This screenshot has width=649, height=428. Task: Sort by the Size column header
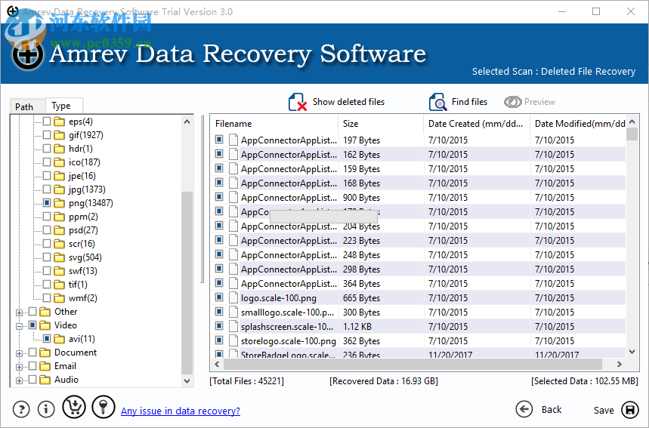[x=381, y=124]
